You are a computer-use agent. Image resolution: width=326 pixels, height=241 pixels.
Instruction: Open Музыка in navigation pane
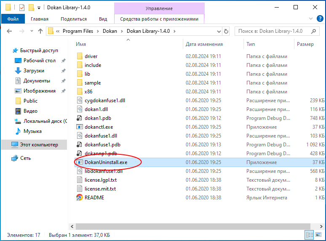32,131
